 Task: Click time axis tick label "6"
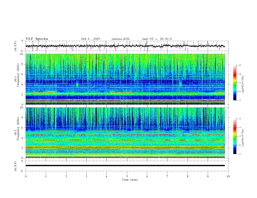(147, 176)
